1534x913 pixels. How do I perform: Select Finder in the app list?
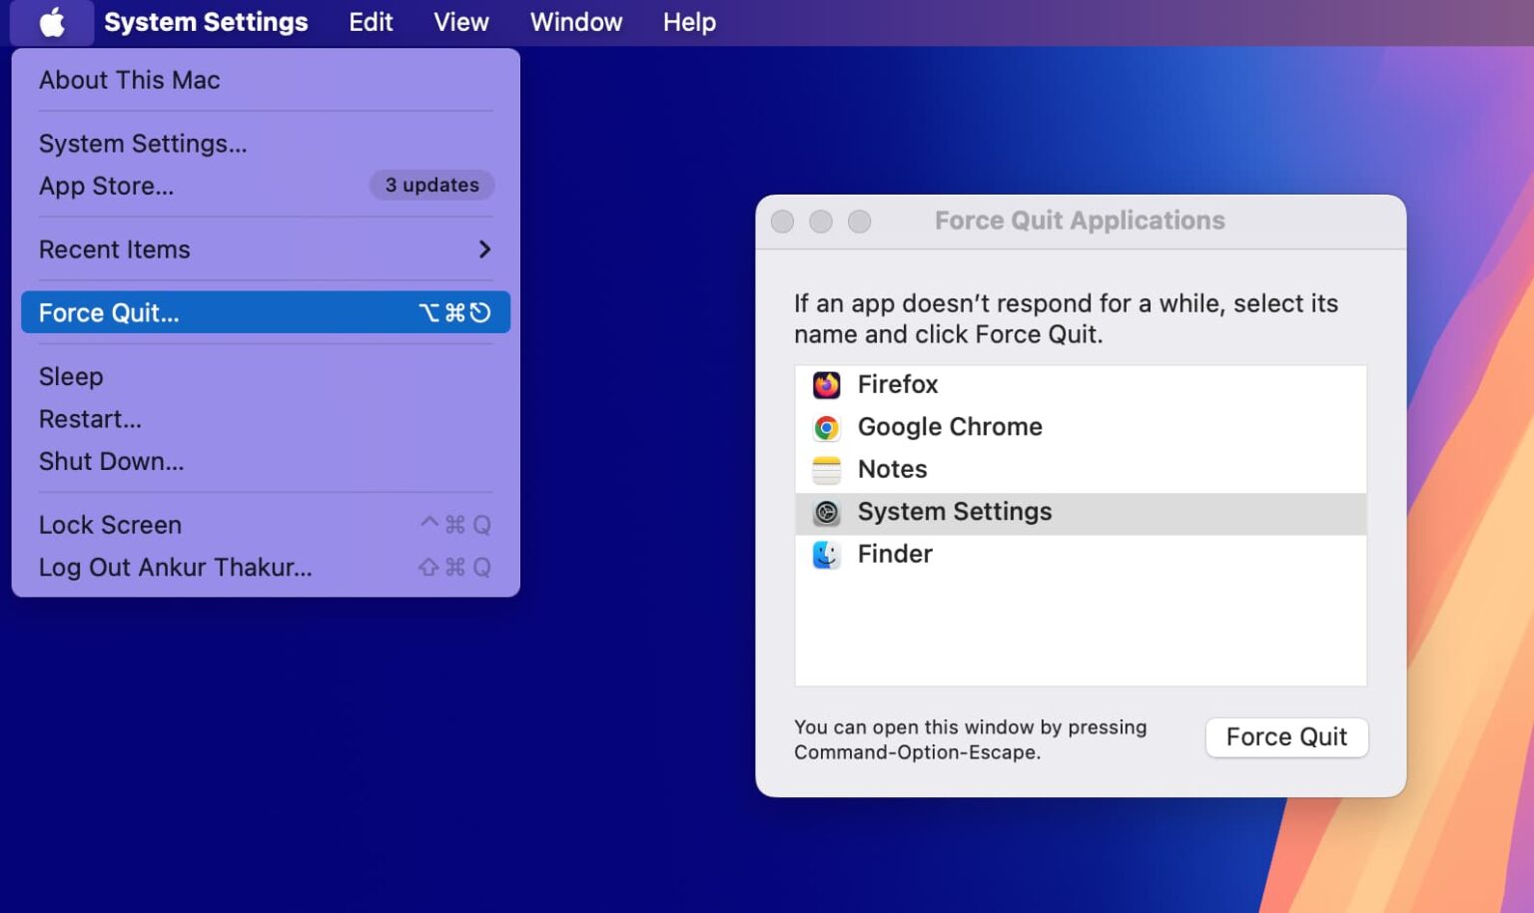coord(1081,555)
